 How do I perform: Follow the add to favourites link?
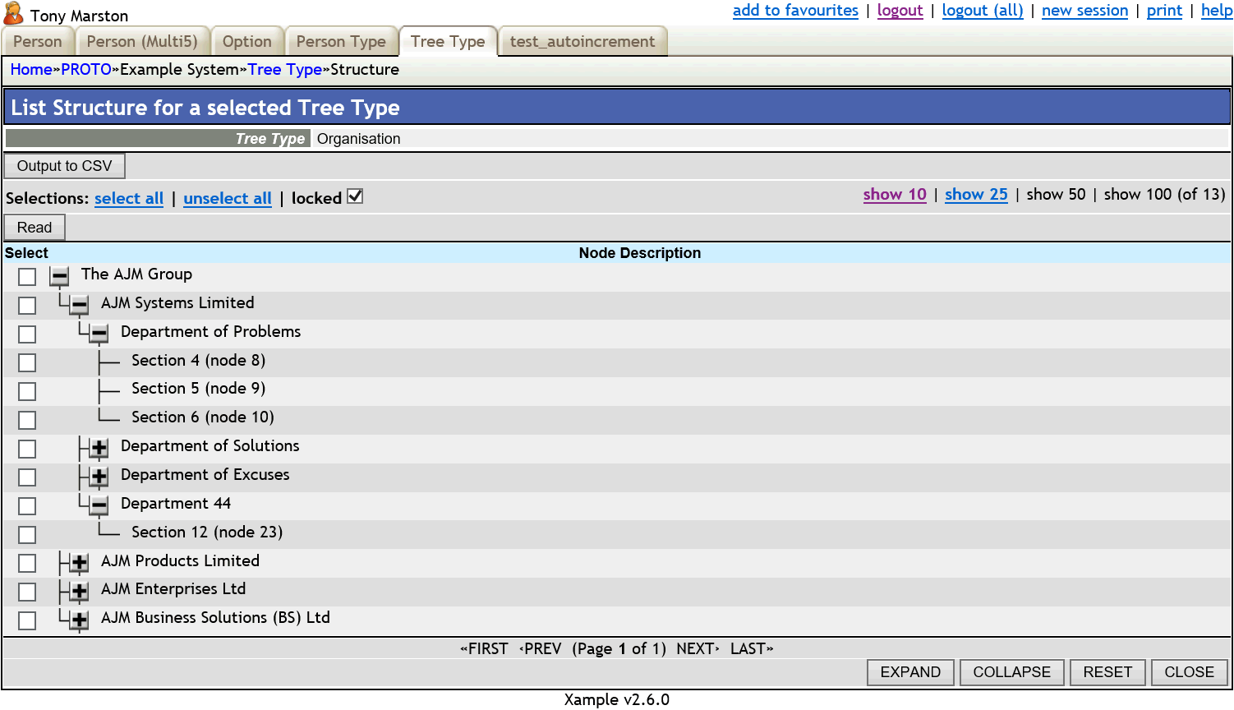tap(794, 11)
